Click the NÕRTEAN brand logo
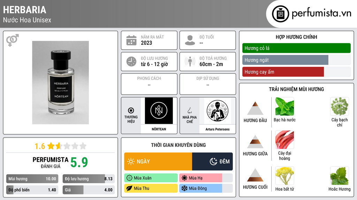The image size is (357, 200). pos(159,111)
